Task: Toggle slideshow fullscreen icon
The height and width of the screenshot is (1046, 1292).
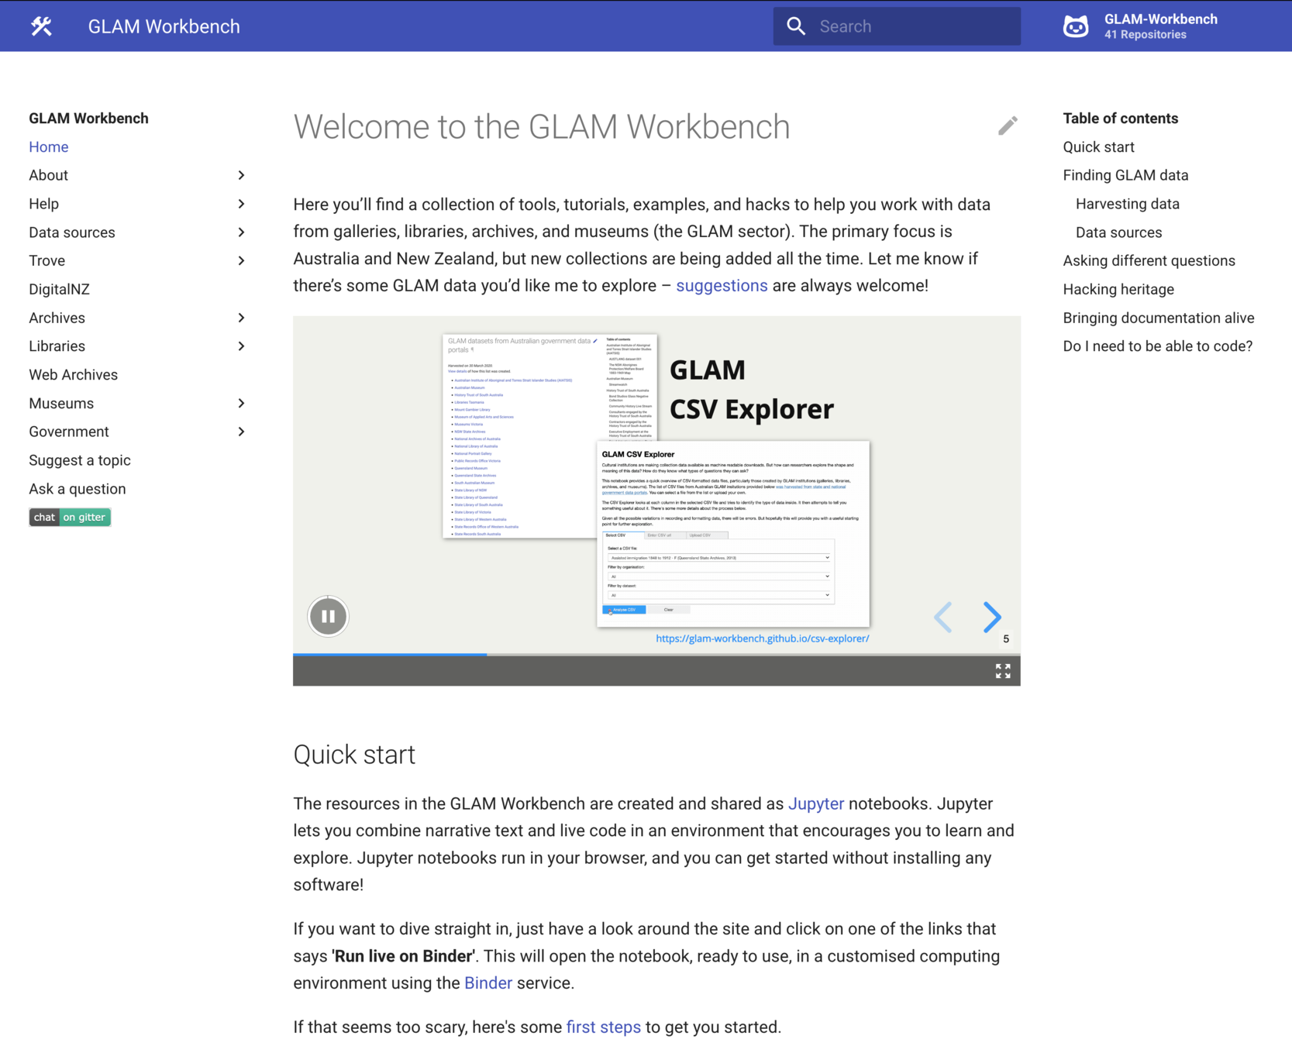Action: point(1003,671)
